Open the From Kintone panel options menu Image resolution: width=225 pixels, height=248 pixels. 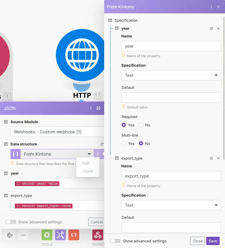(211, 7)
